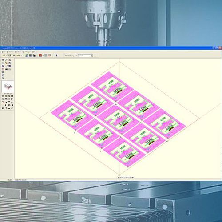
Task: Select the first tool in the palette's second row
Action: tap(3, 63)
